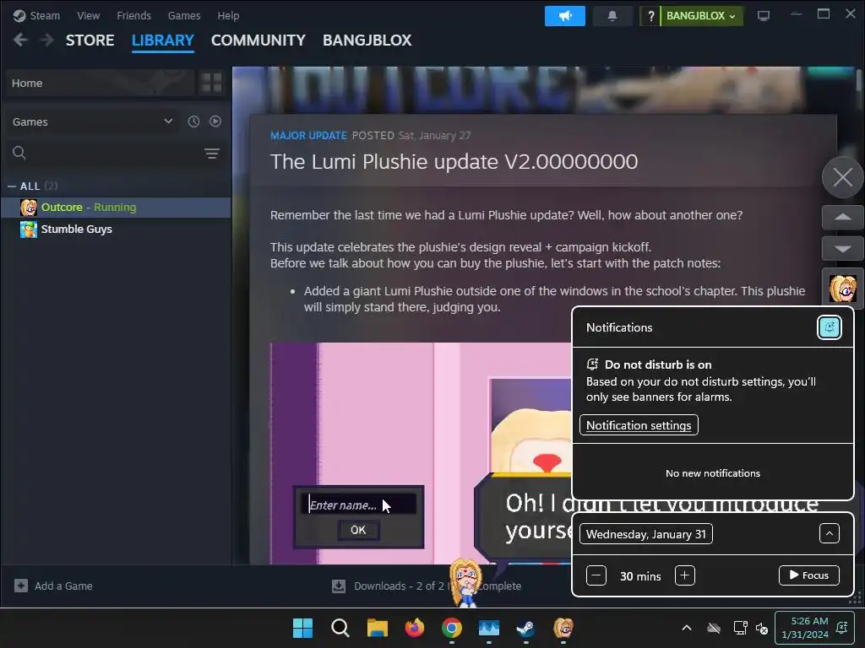Go to next news post arrow
The image size is (865, 648).
842,249
